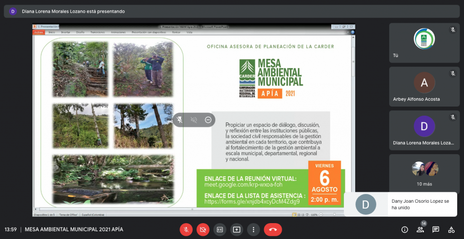Show the participants list with 14 badge
The height and width of the screenshot is (239, 464).
click(x=420, y=229)
